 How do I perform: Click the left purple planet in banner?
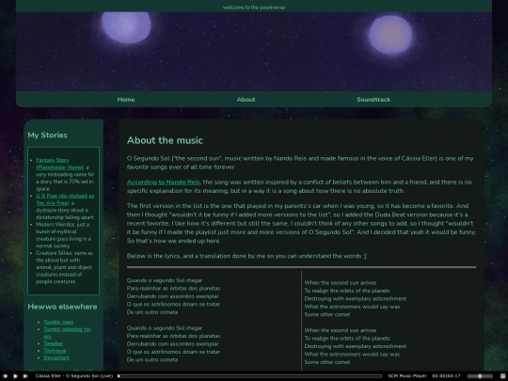[126, 27]
